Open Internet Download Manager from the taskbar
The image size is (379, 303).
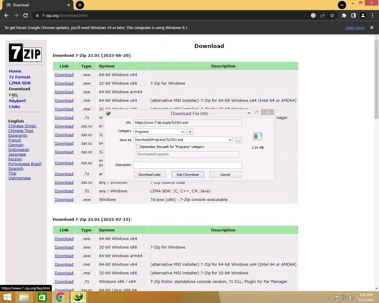(78, 297)
